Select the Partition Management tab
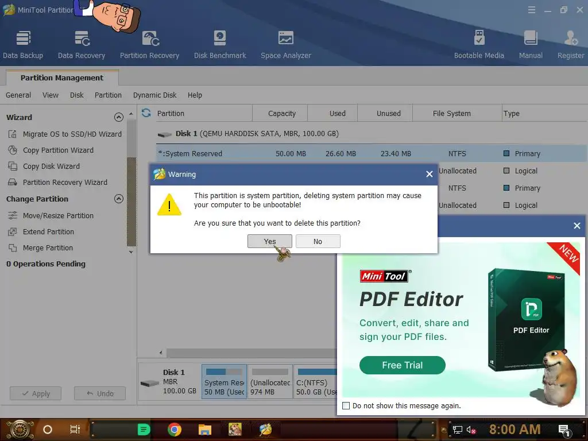 pos(62,78)
